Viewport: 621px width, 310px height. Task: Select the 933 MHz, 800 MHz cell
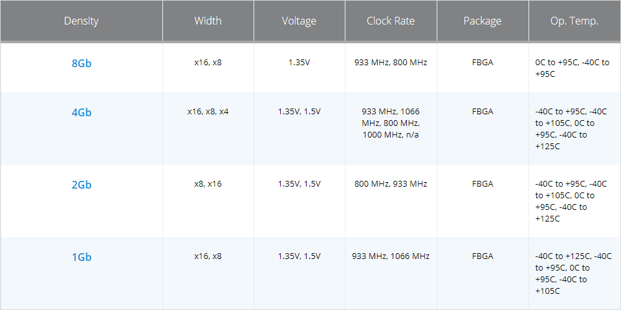pyautogui.click(x=391, y=63)
